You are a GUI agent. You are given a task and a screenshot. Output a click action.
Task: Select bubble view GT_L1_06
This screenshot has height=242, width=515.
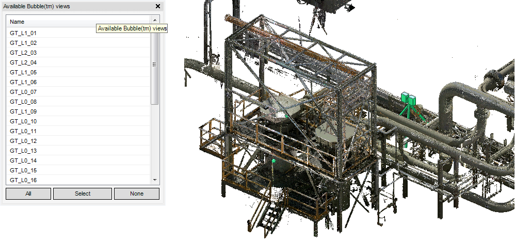tap(78, 82)
